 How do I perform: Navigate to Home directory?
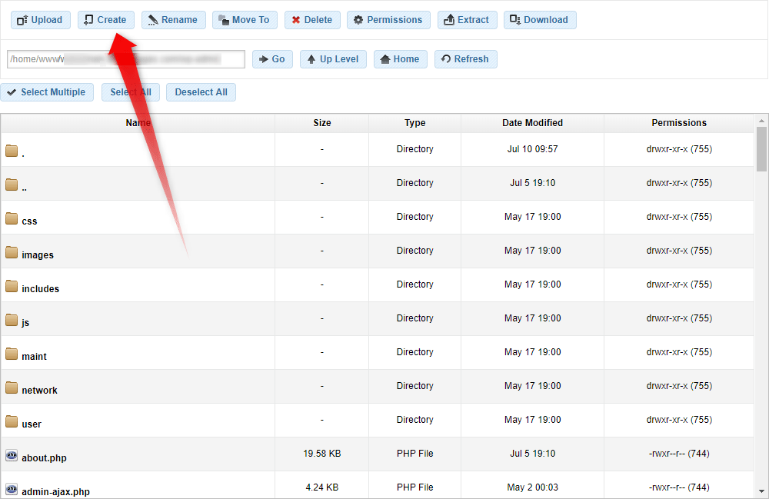[x=400, y=59]
